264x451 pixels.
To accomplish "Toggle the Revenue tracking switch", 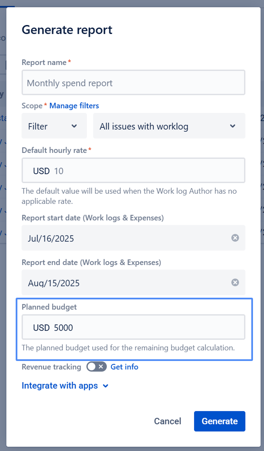I will (96, 367).
